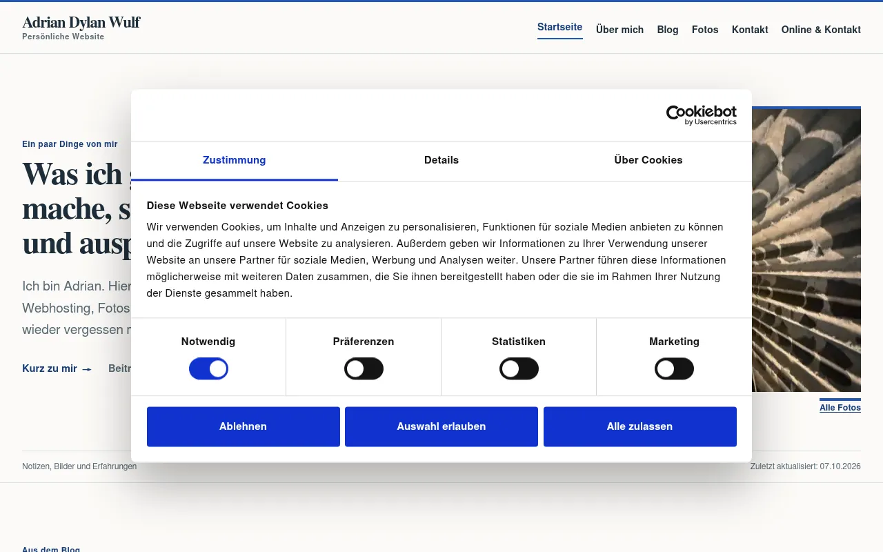This screenshot has height=552, width=883.
Task: Click the 'Zuletzt aktualisiert: 07.10.2026' text
Action: pyautogui.click(x=806, y=466)
